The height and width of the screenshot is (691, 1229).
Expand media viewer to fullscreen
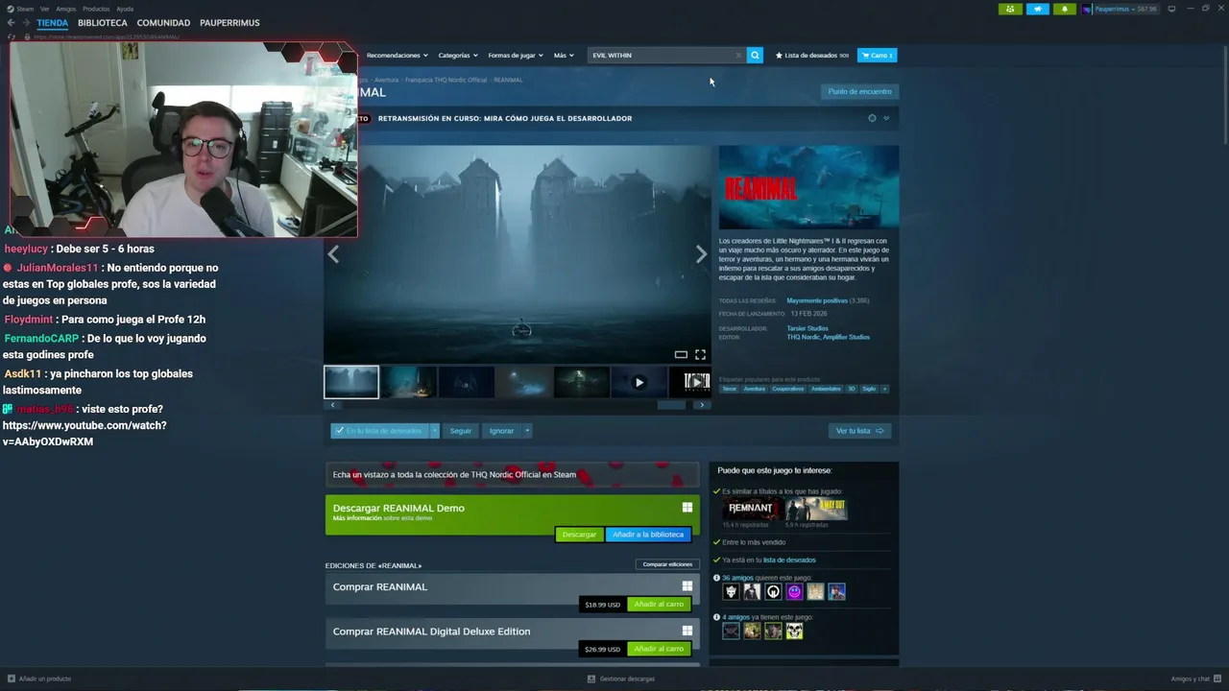700,355
